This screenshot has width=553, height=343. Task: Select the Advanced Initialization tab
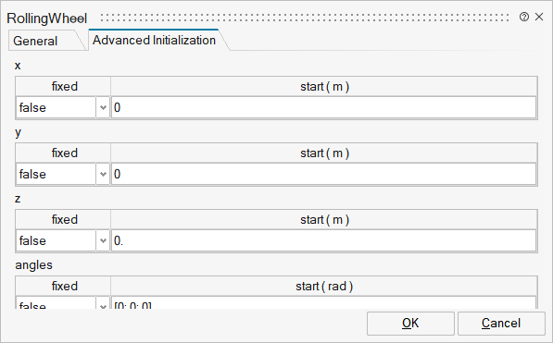click(x=155, y=40)
